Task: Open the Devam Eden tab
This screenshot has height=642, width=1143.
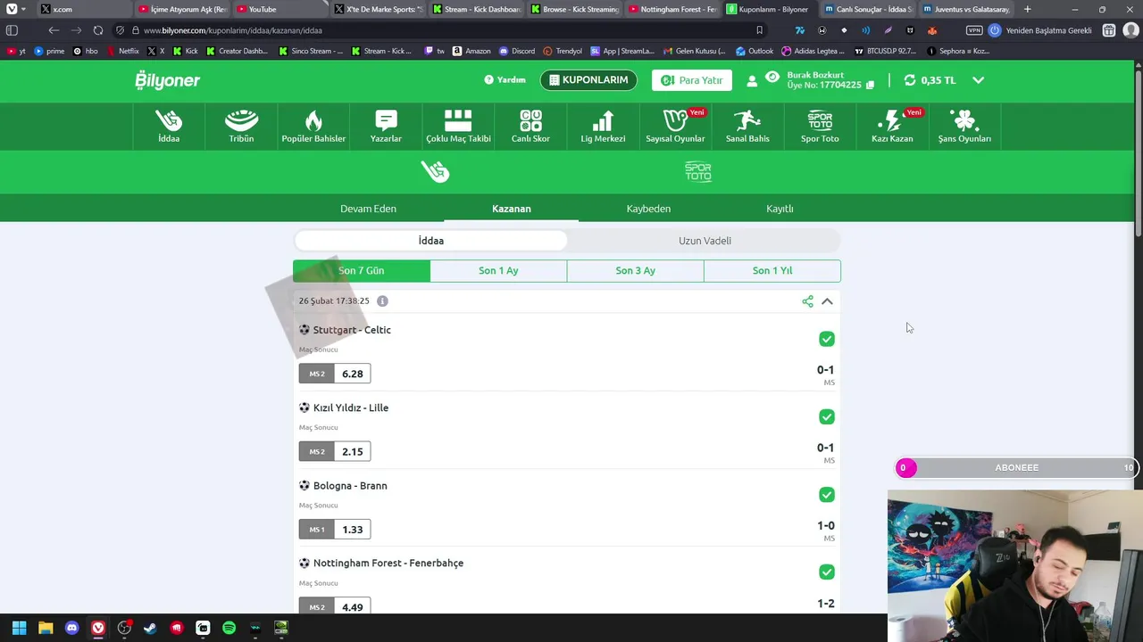Action: (x=368, y=209)
